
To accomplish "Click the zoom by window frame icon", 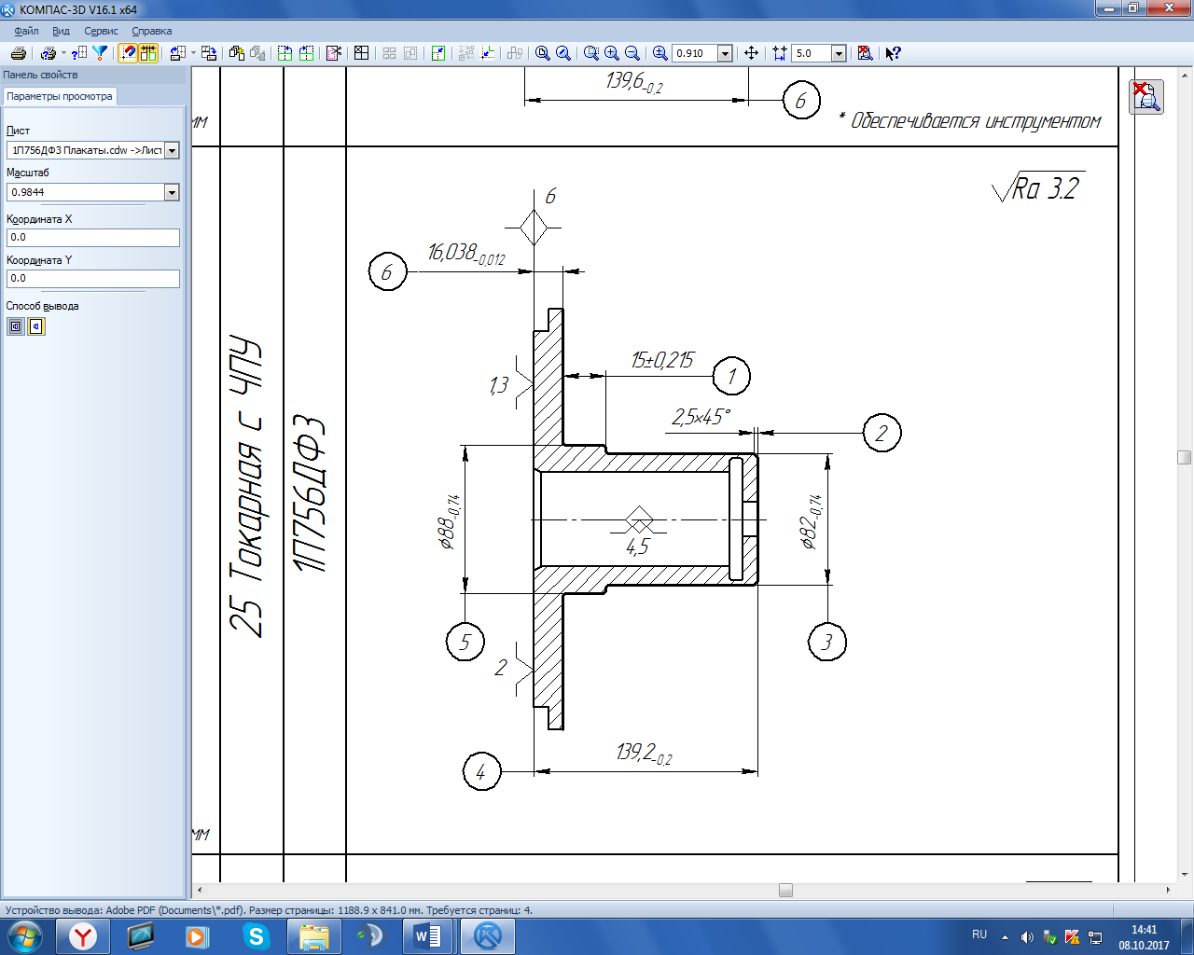I will tap(591, 53).
